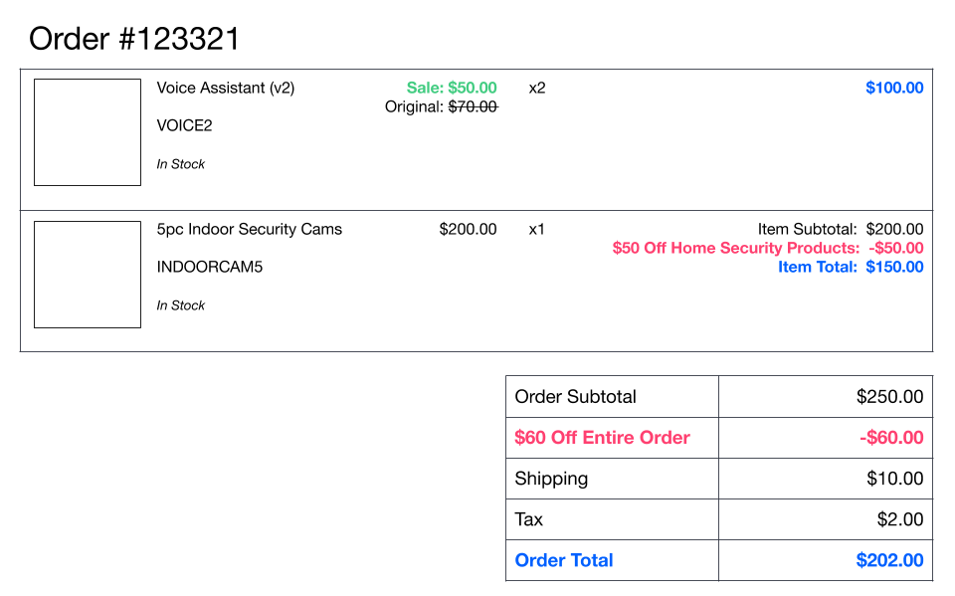Click the VOICE2 product SKU
The image size is (955, 596).
[184, 126]
